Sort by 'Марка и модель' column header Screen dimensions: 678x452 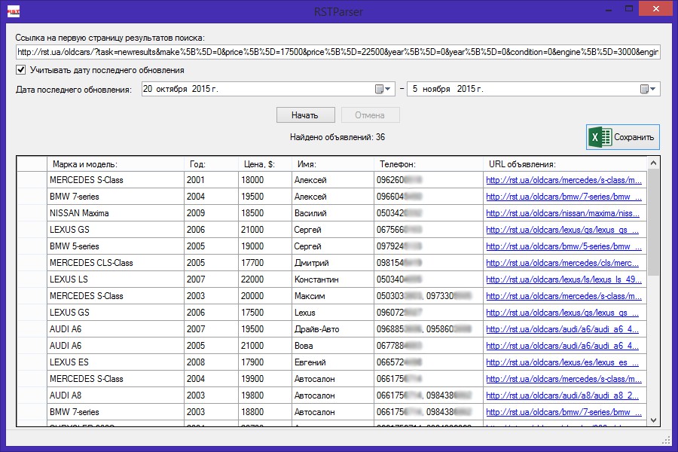(x=116, y=163)
